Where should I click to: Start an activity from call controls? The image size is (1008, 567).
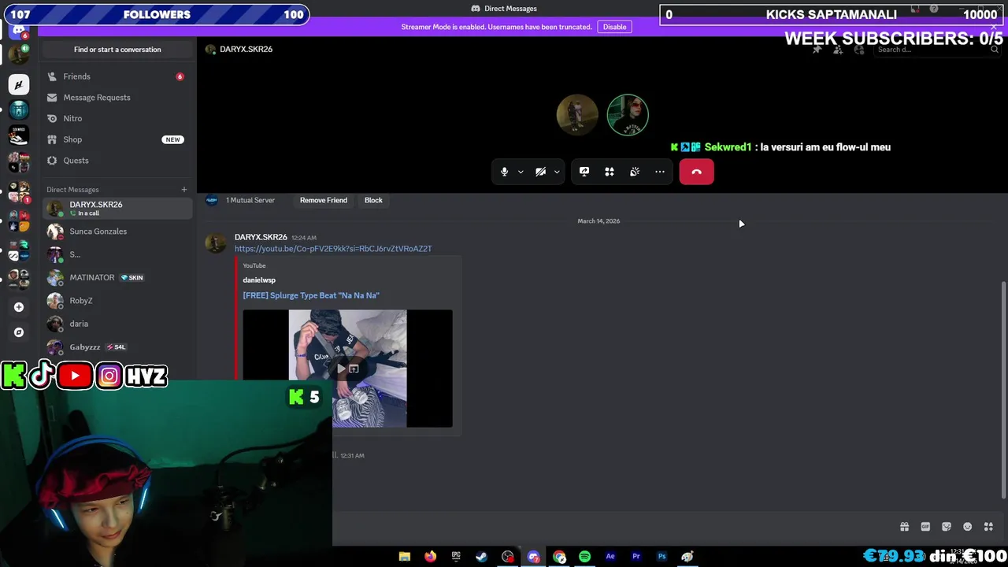pyautogui.click(x=610, y=172)
